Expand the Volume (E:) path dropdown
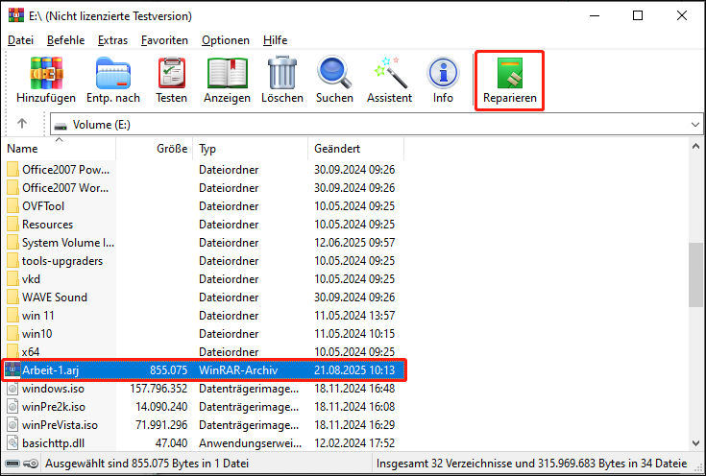 [x=695, y=125]
